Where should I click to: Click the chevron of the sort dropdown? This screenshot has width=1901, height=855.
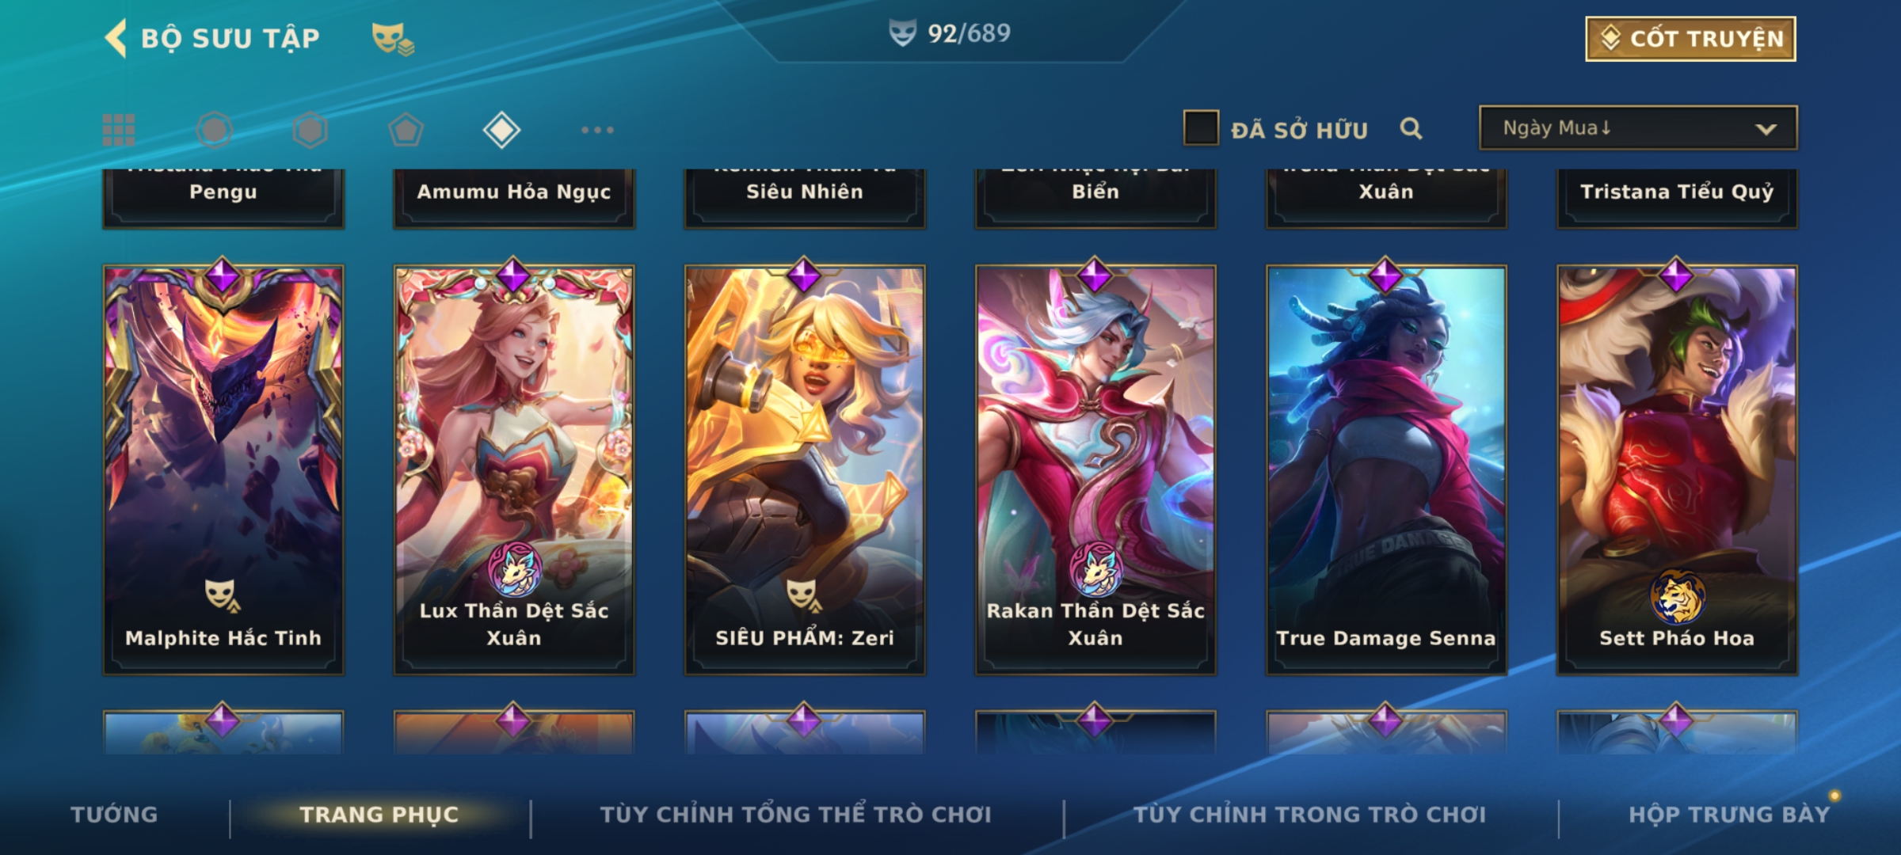click(1766, 129)
